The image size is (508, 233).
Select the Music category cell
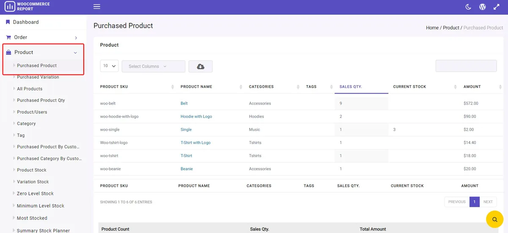[x=254, y=130]
